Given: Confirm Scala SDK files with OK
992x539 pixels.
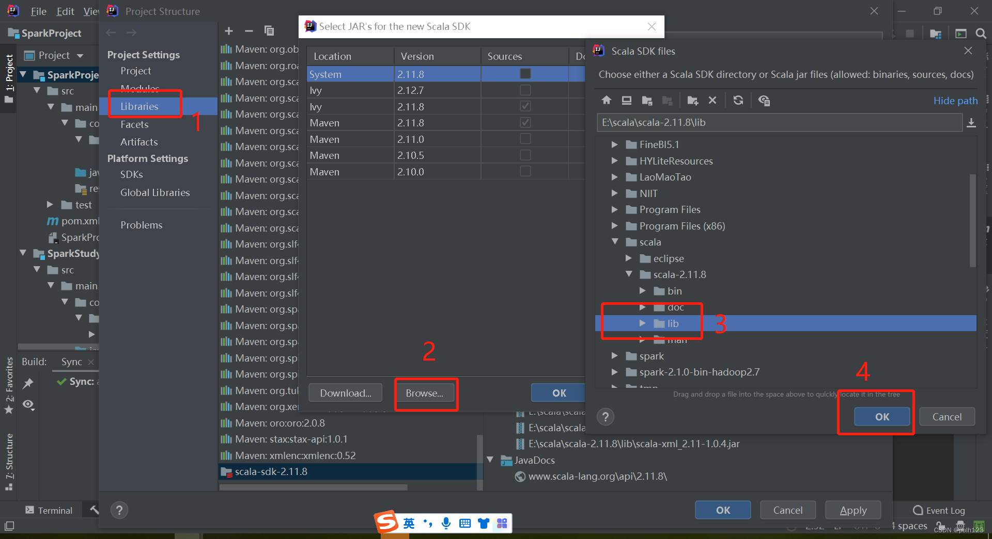Looking at the screenshot, I should pyautogui.click(x=882, y=417).
